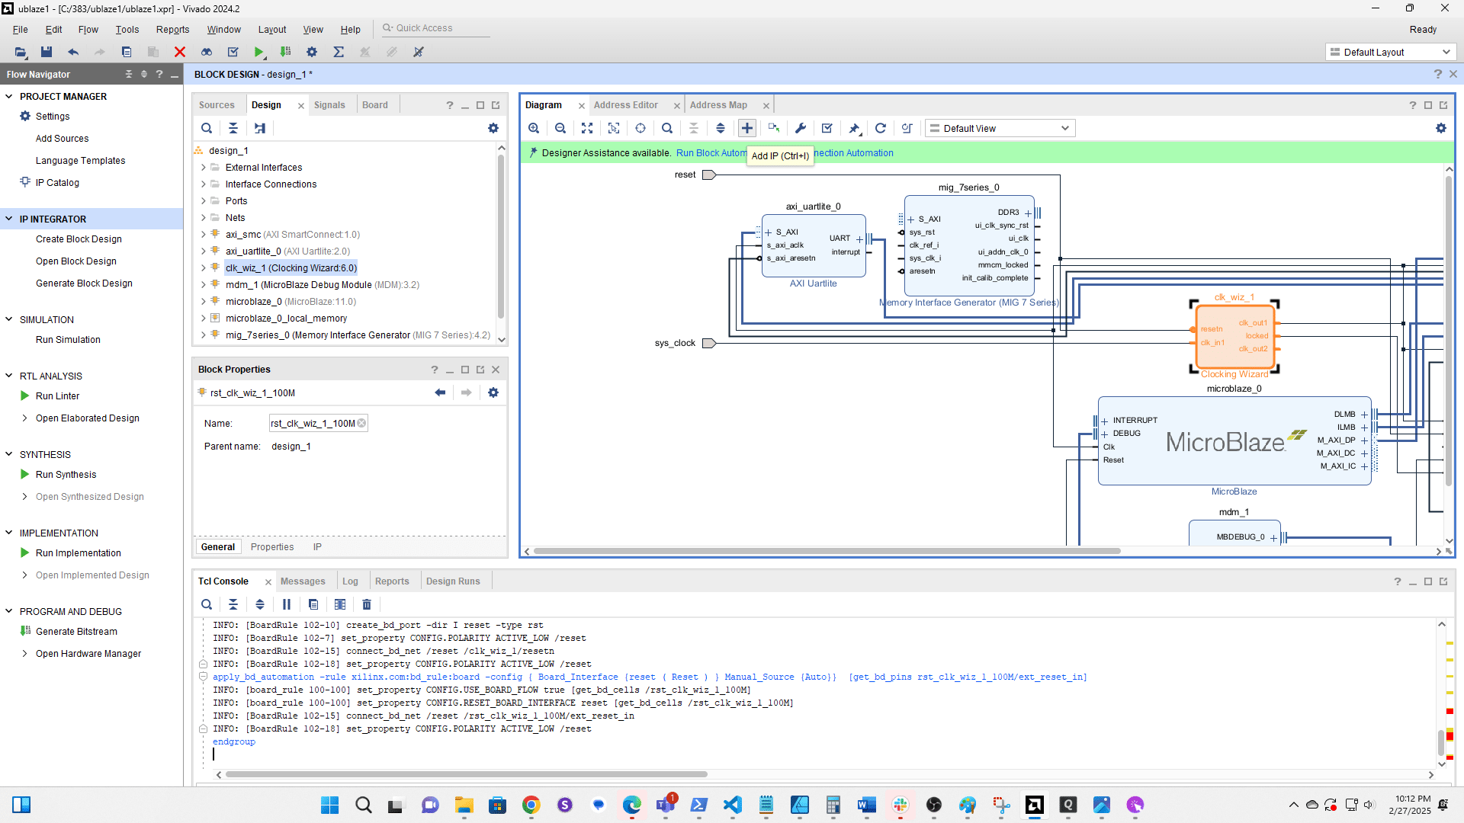Zoom to fit the block diagram
This screenshot has width=1464, height=823.
pyautogui.click(x=587, y=127)
